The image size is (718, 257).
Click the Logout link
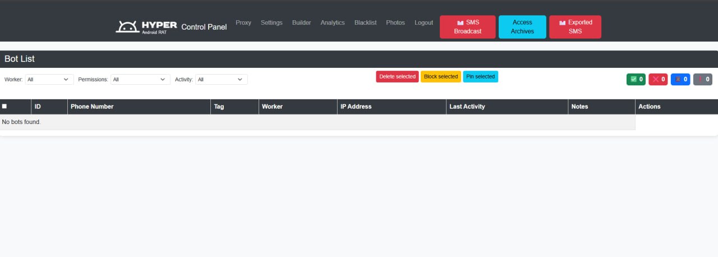point(424,23)
